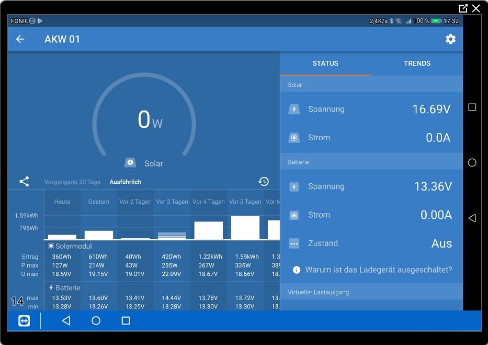Screen dimensions: 488x345
Task: Tap the right side home circle
Action: click(x=472, y=162)
